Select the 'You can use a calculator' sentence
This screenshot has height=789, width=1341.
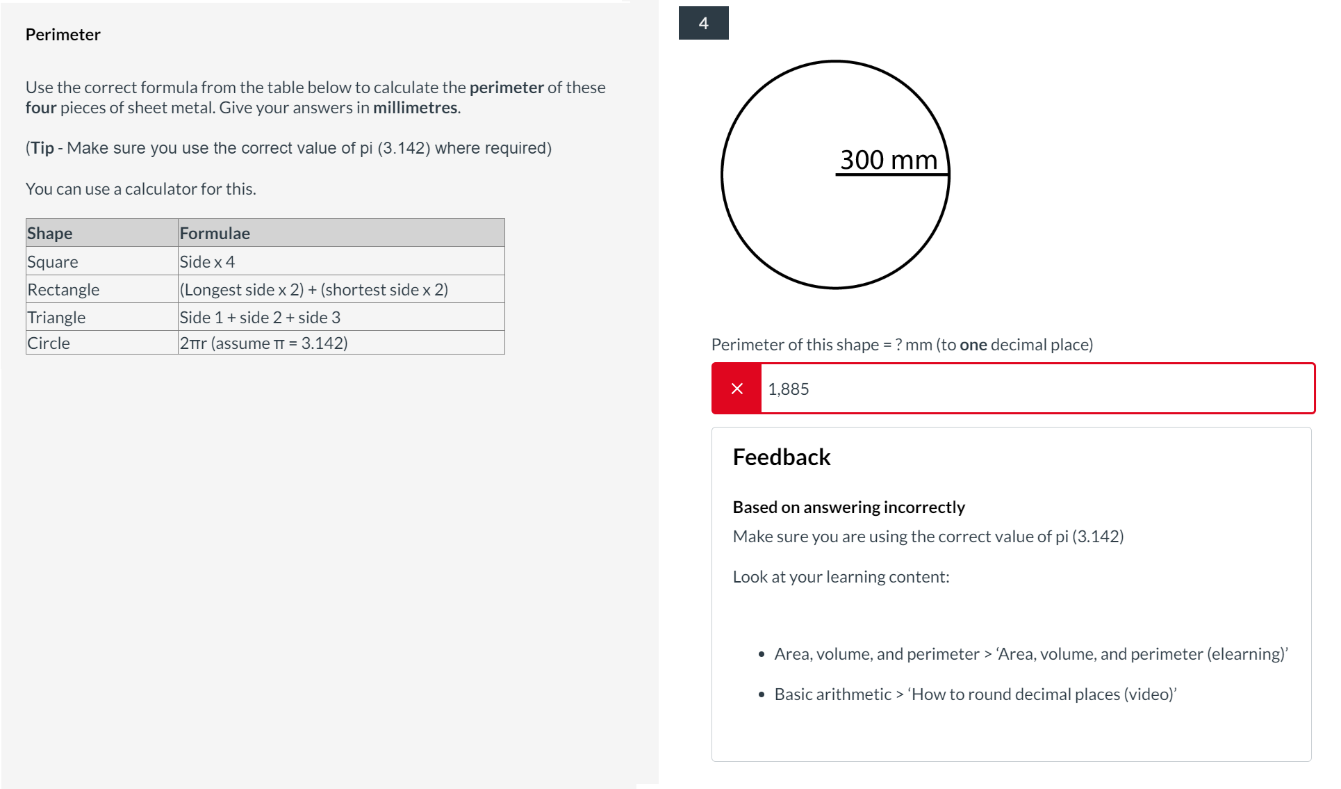tap(141, 188)
